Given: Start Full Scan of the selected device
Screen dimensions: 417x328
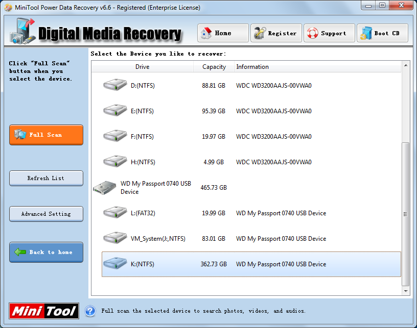Looking at the screenshot, I should (x=47, y=135).
